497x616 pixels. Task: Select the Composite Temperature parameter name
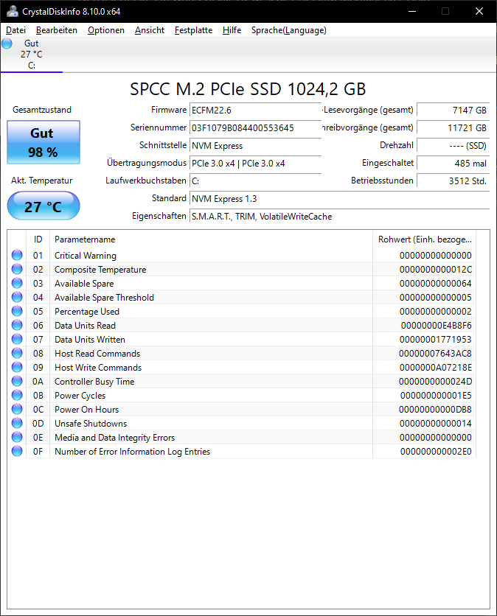(100, 270)
